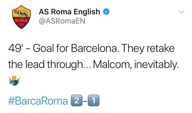Screen dimensions: 192x113
Task: Click the word retake in the tweet
Action: pyautogui.click(x=160, y=48)
